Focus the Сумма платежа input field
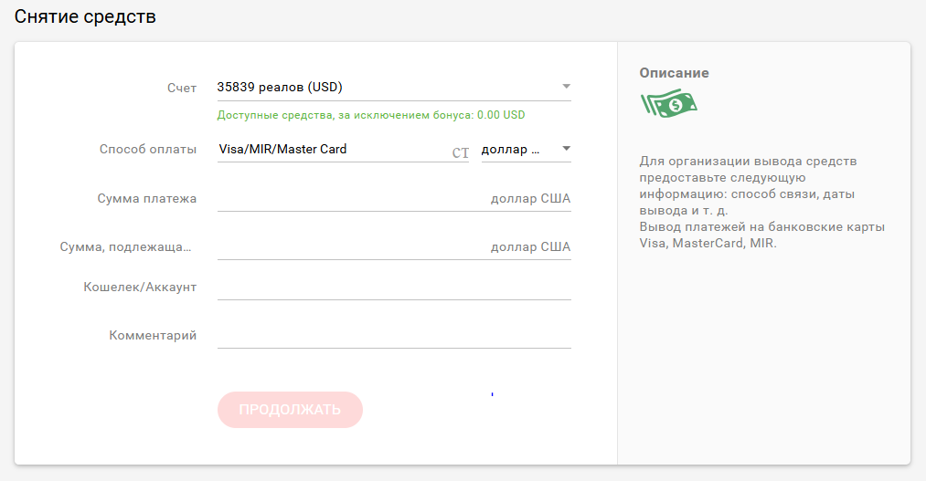The width and height of the screenshot is (926, 481). pos(352,198)
